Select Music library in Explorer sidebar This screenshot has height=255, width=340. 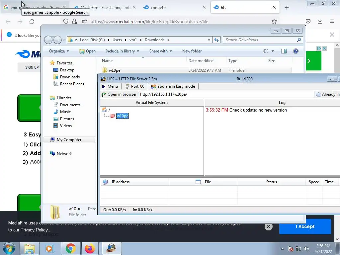coord(65,112)
